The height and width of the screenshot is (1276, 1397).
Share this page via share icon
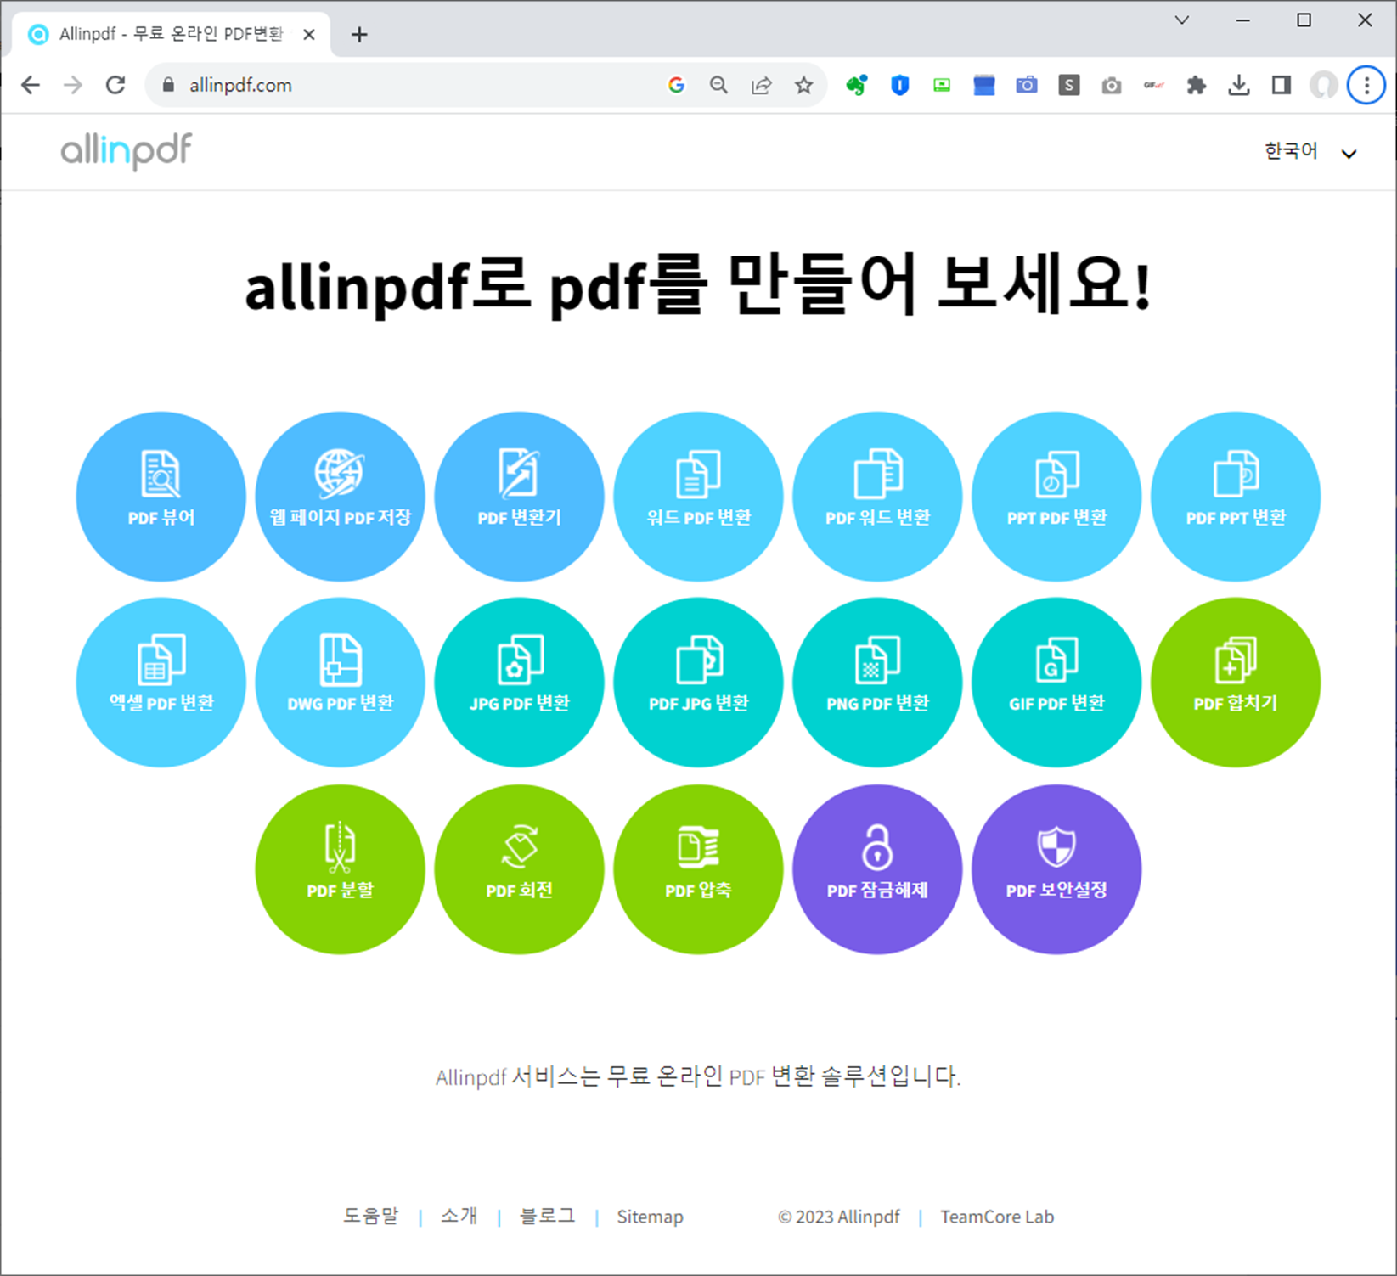762,85
